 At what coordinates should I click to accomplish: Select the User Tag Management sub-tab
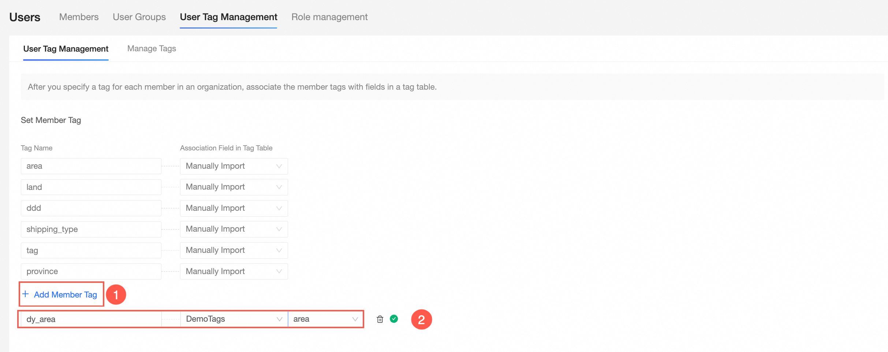(66, 49)
